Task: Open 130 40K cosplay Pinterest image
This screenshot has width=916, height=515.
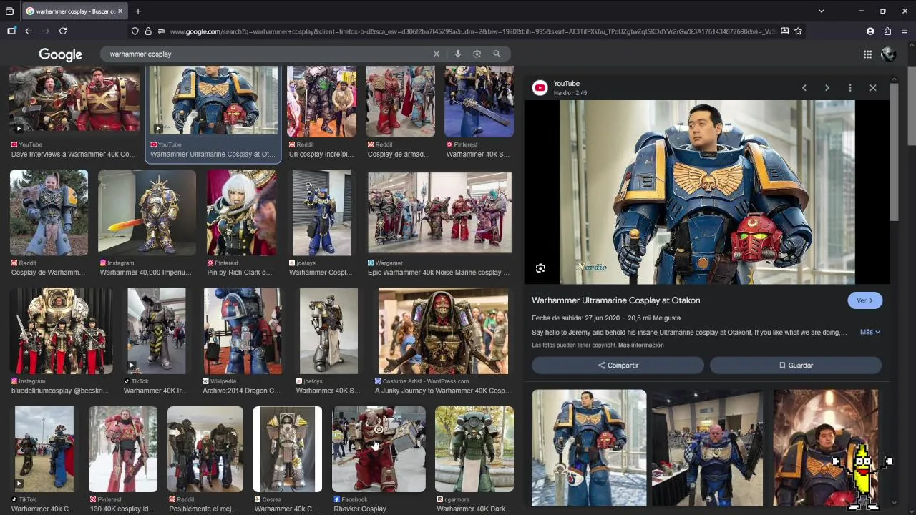Action: (123, 449)
